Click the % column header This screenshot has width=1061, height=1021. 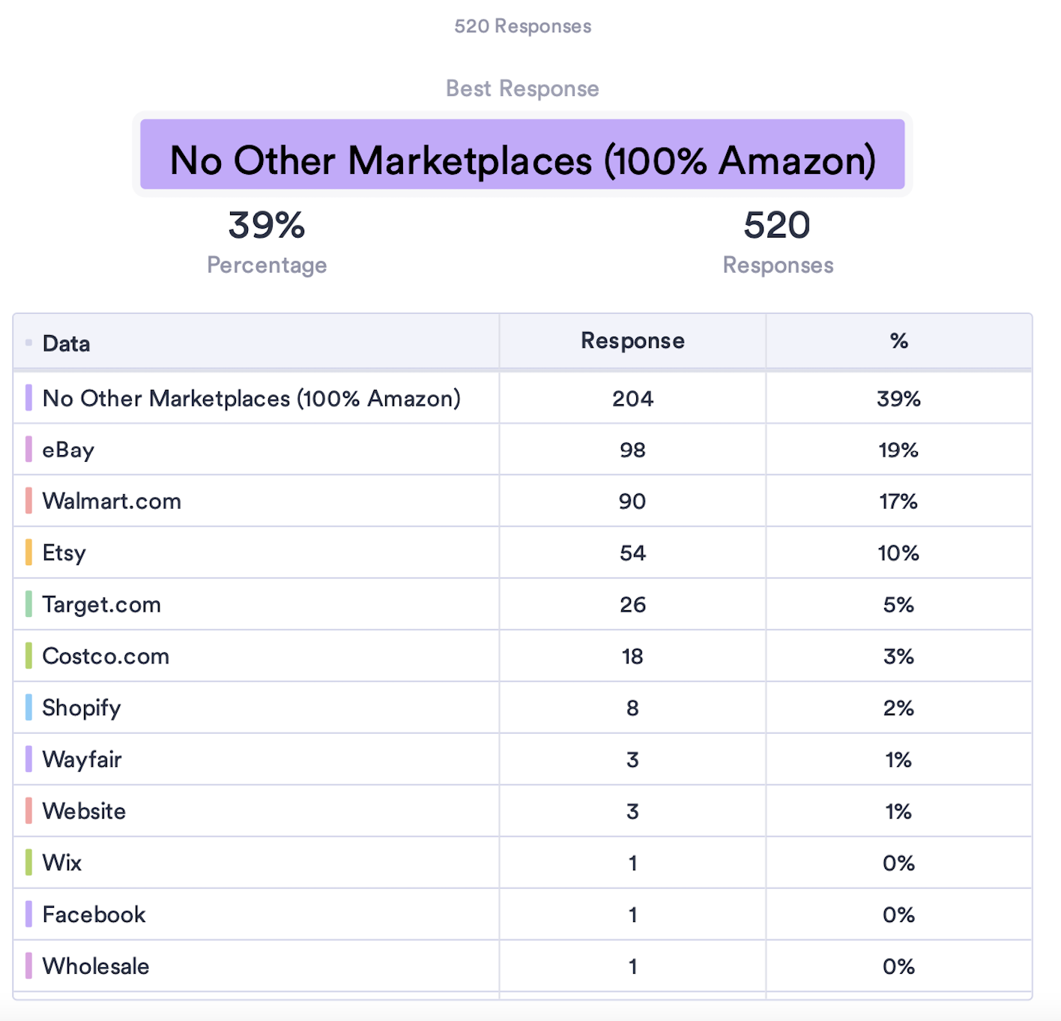(898, 341)
